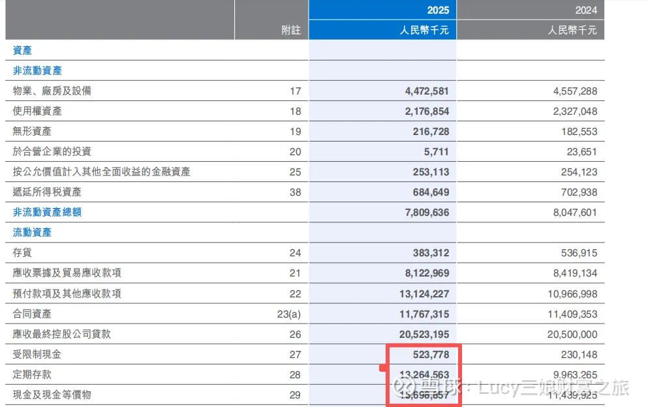Image resolution: width=648 pixels, height=407 pixels.
Task: Click the Xueqiu snowball watermark logo
Action: tap(403, 388)
